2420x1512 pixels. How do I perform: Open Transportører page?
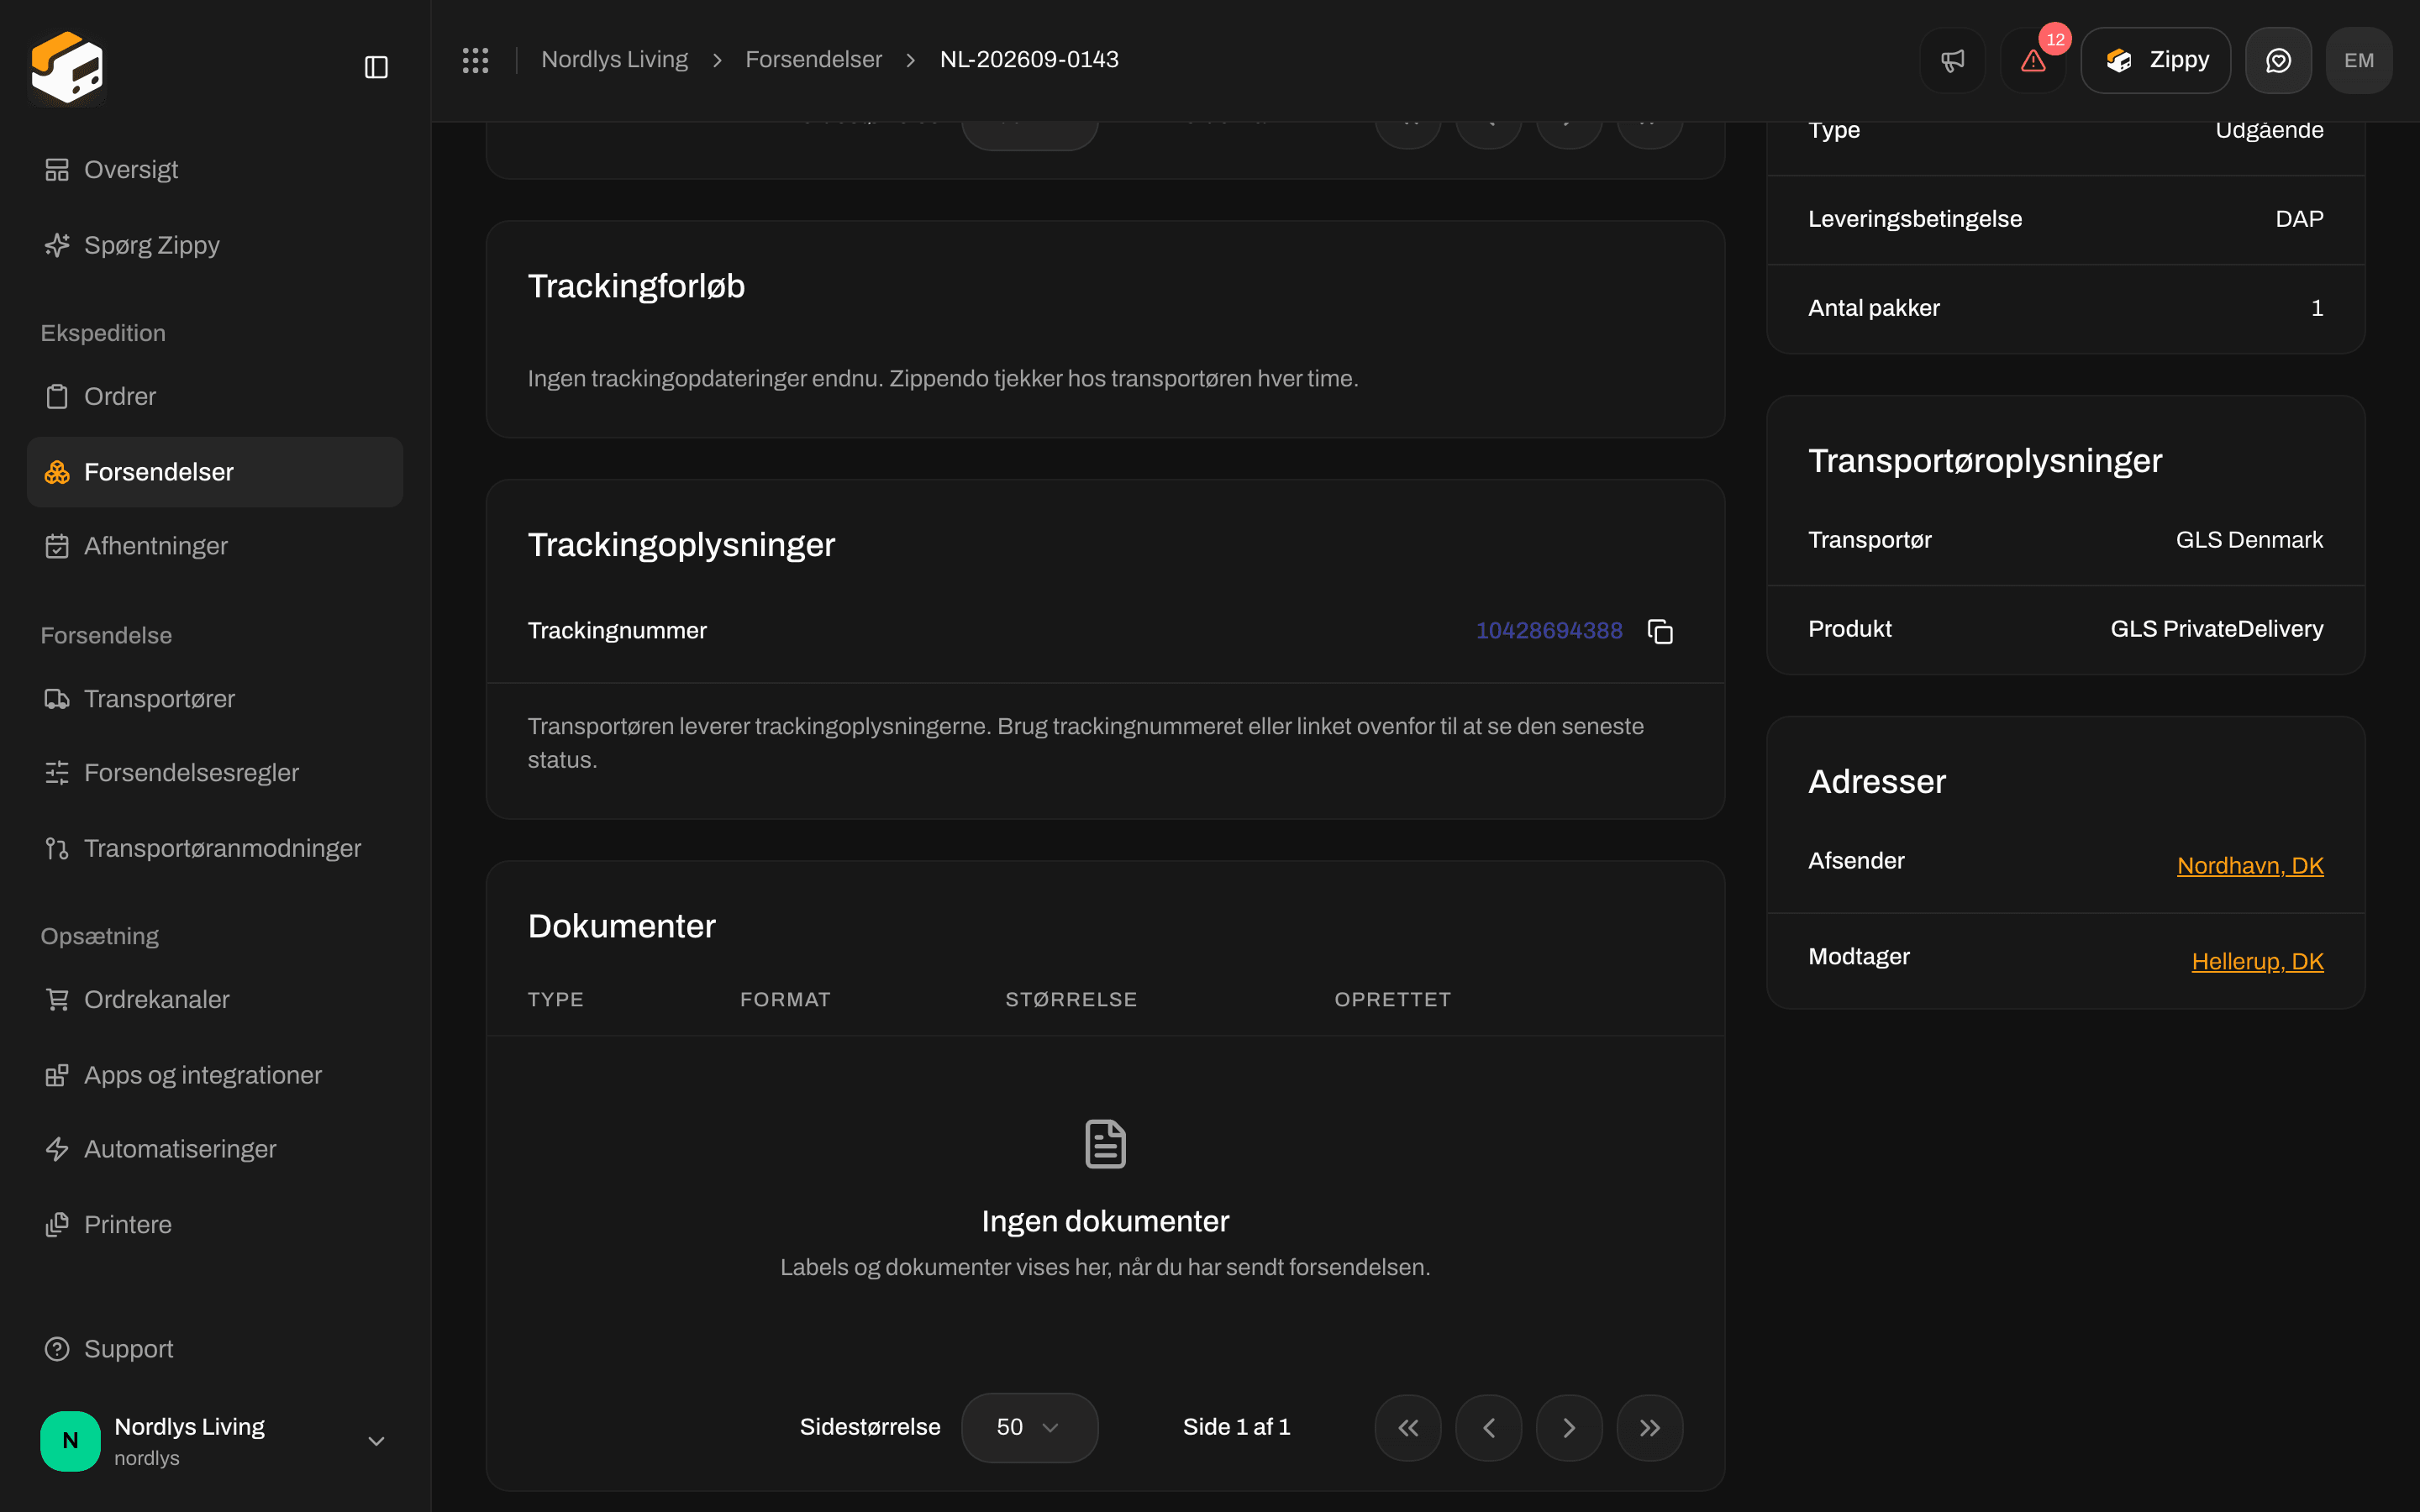(215, 698)
